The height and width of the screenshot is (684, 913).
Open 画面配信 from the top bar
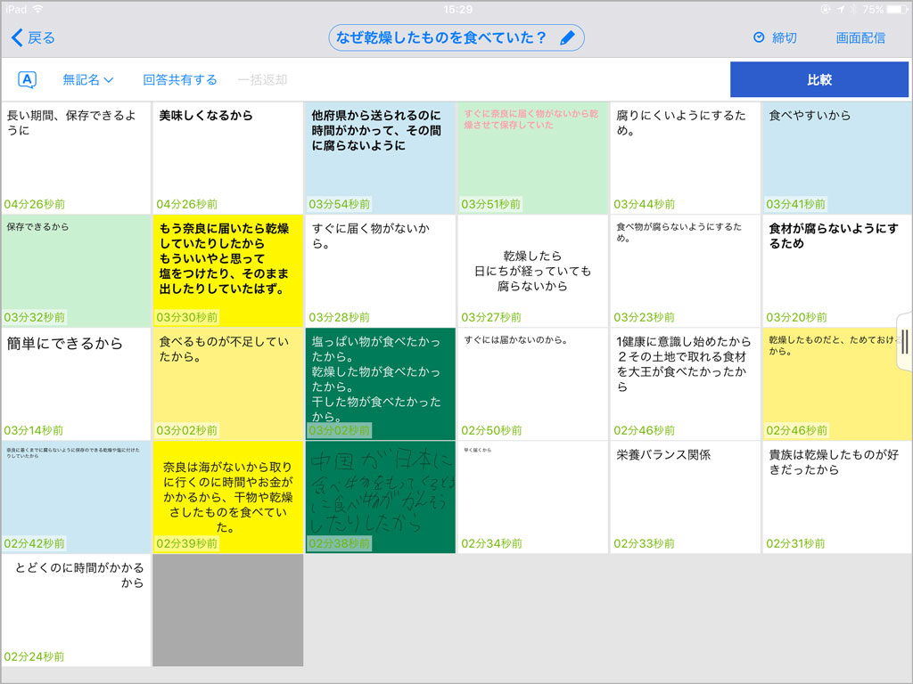(x=860, y=37)
